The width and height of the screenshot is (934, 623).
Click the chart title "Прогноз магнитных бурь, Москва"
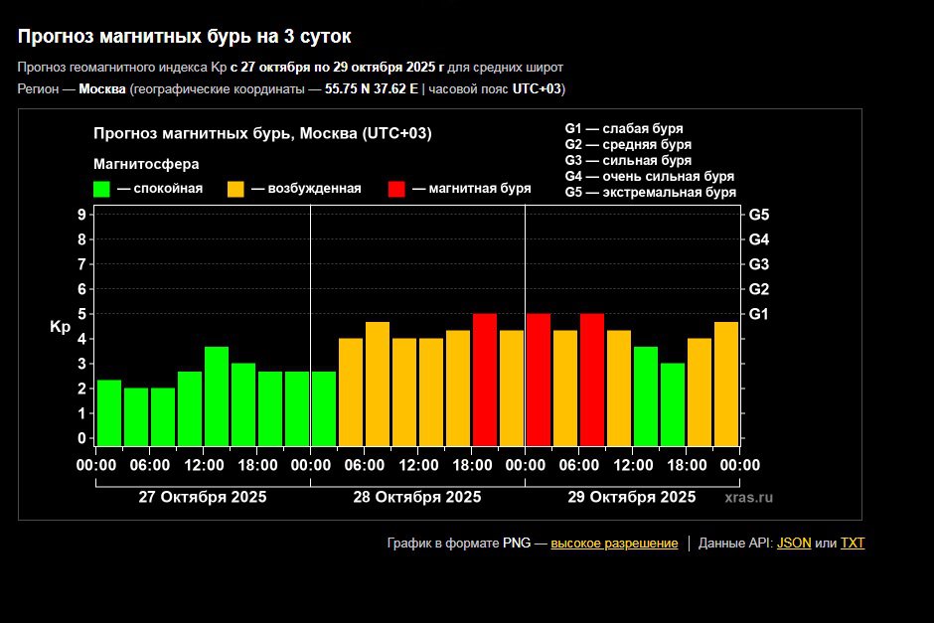tap(262, 134)
